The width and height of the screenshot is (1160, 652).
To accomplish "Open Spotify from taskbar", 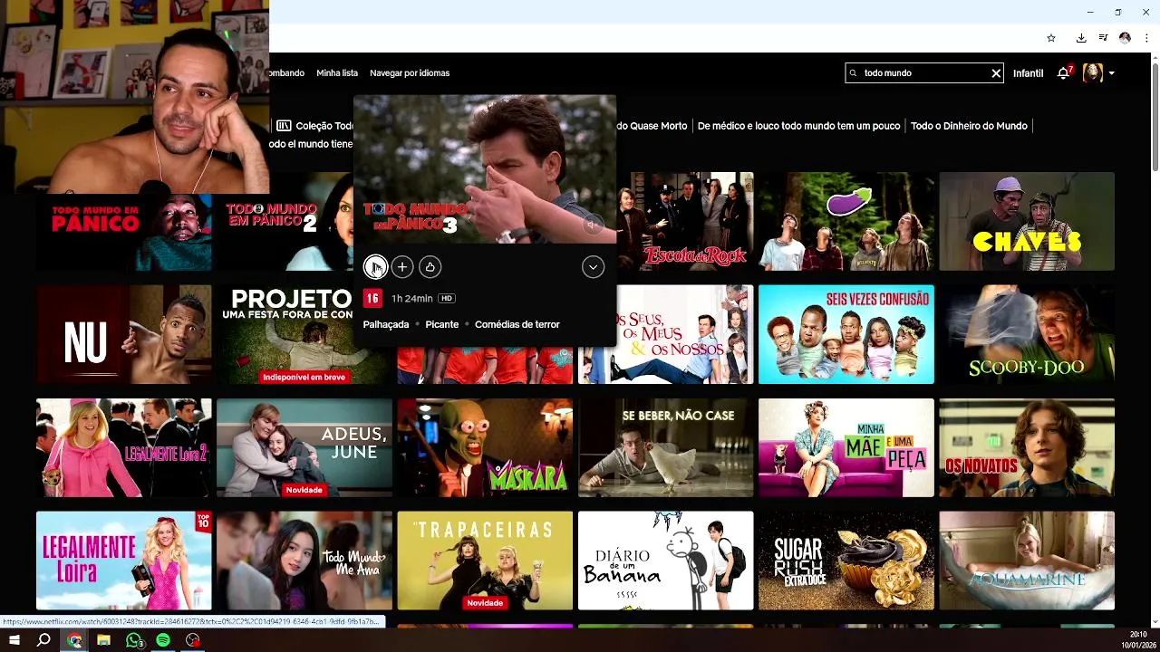I will [163, 640].
